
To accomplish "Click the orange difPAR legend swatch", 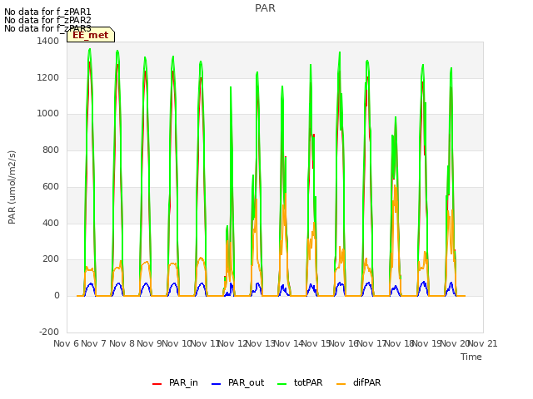I will tap(341, 384).
